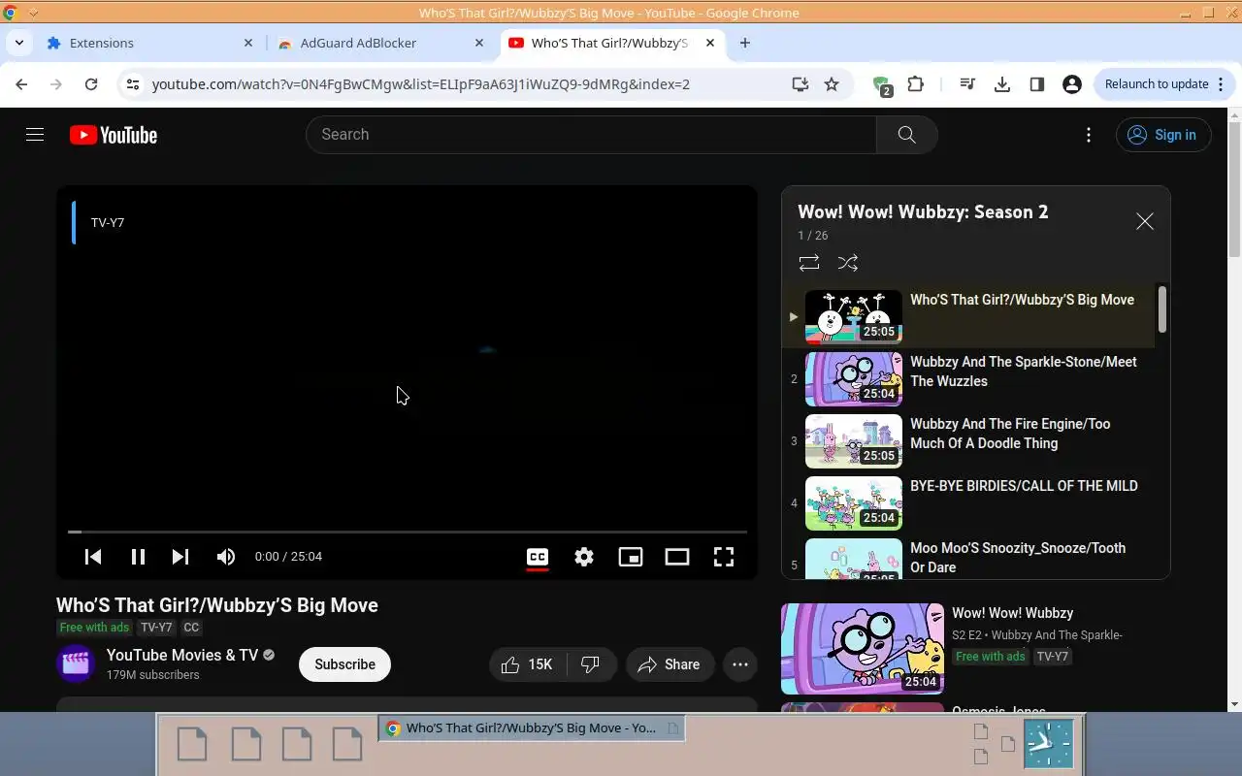Like this video
The image size is (1242, 776).
pos(527,664)
